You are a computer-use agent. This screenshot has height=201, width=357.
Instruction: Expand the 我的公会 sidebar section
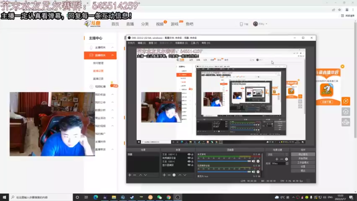[x=112, y=102]
